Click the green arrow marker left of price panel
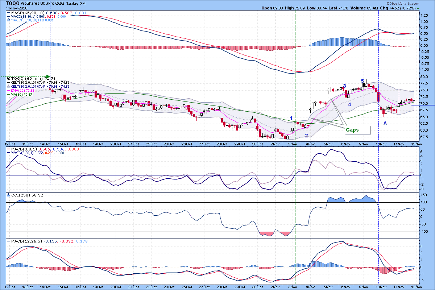Viewport: 435px width, 290px height. click(47, 76)
